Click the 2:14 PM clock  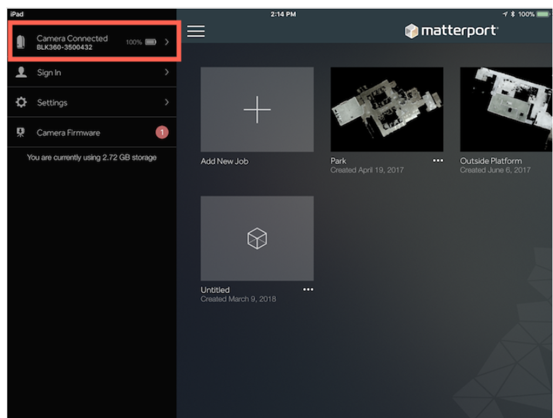283,14
